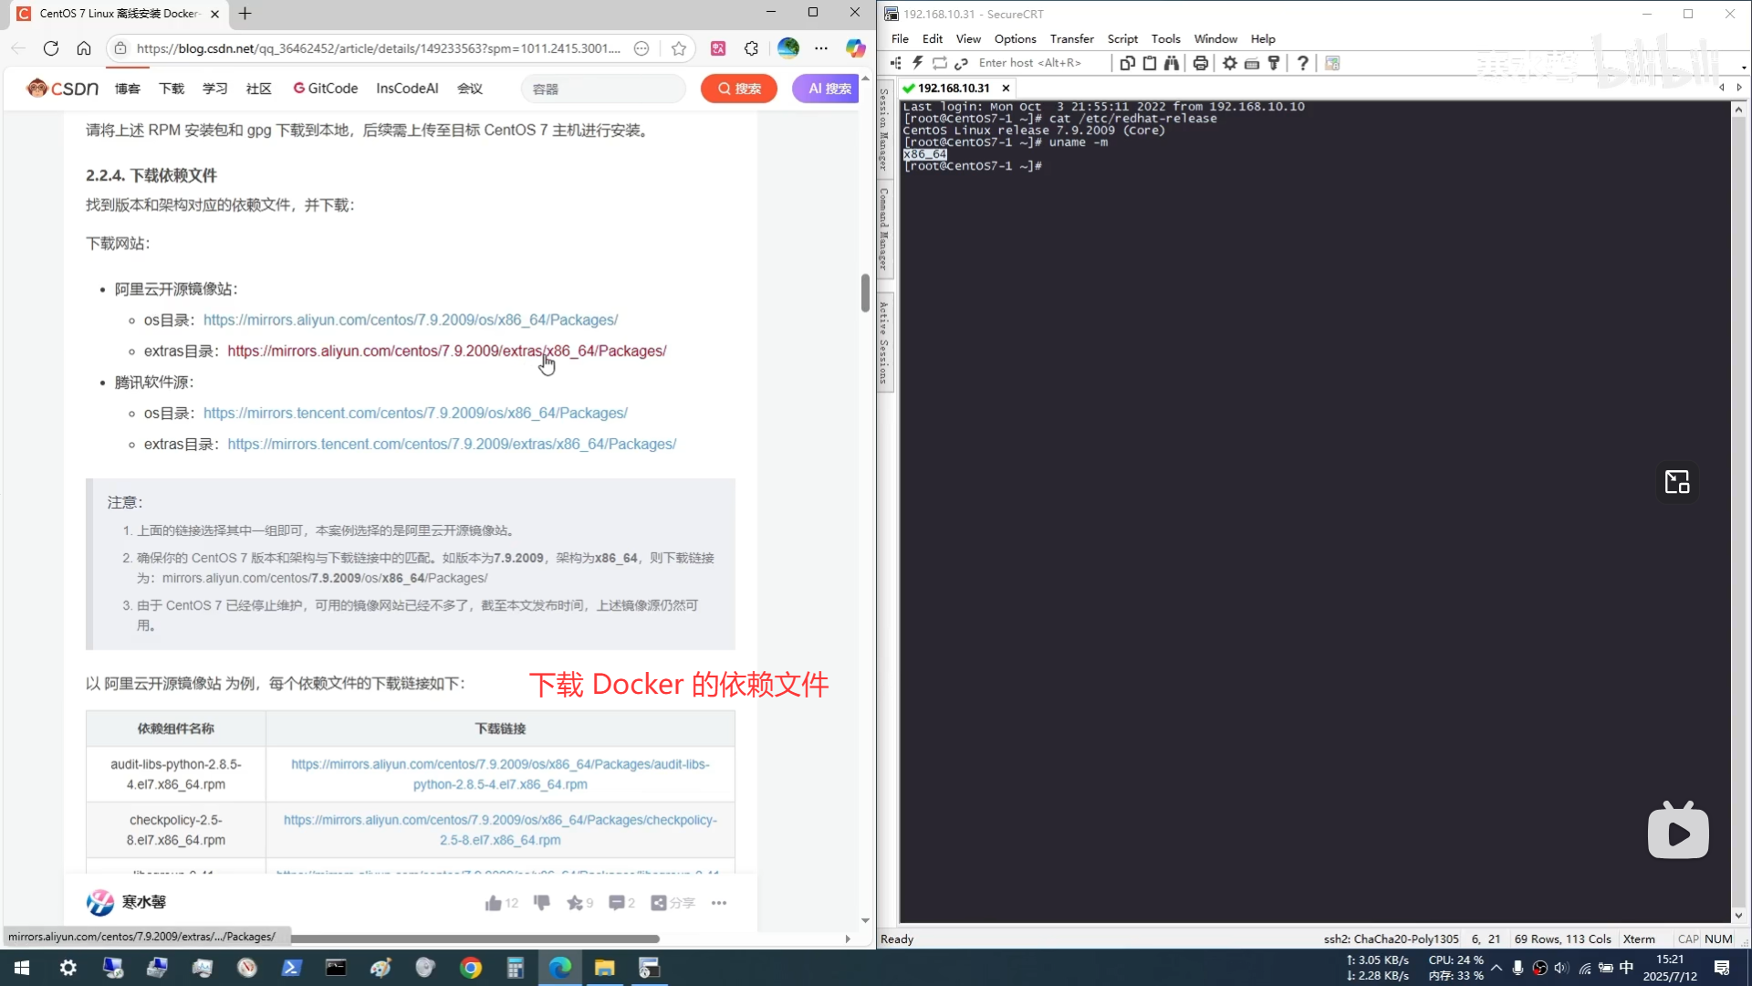Image resolution: width=1752 pixels, height=986 pixels.
Task: Toggle the thumbs-up like on the article
Action: (x=494, y=903)
